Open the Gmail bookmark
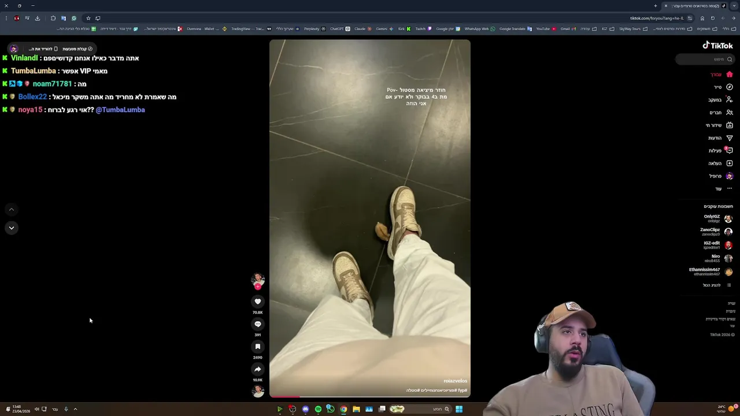 [568, 29]
